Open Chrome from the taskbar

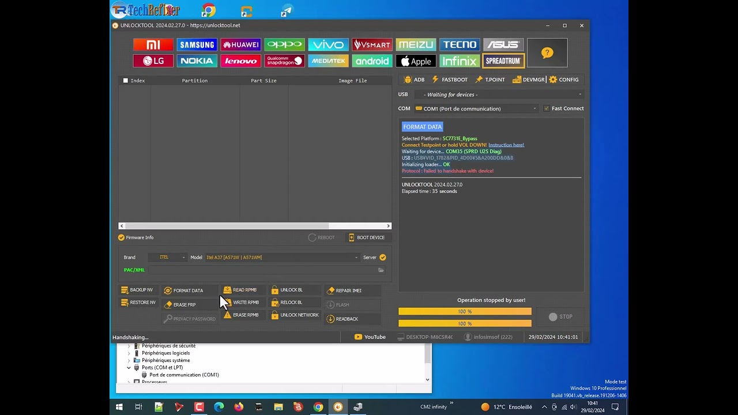tap(318, 407)
